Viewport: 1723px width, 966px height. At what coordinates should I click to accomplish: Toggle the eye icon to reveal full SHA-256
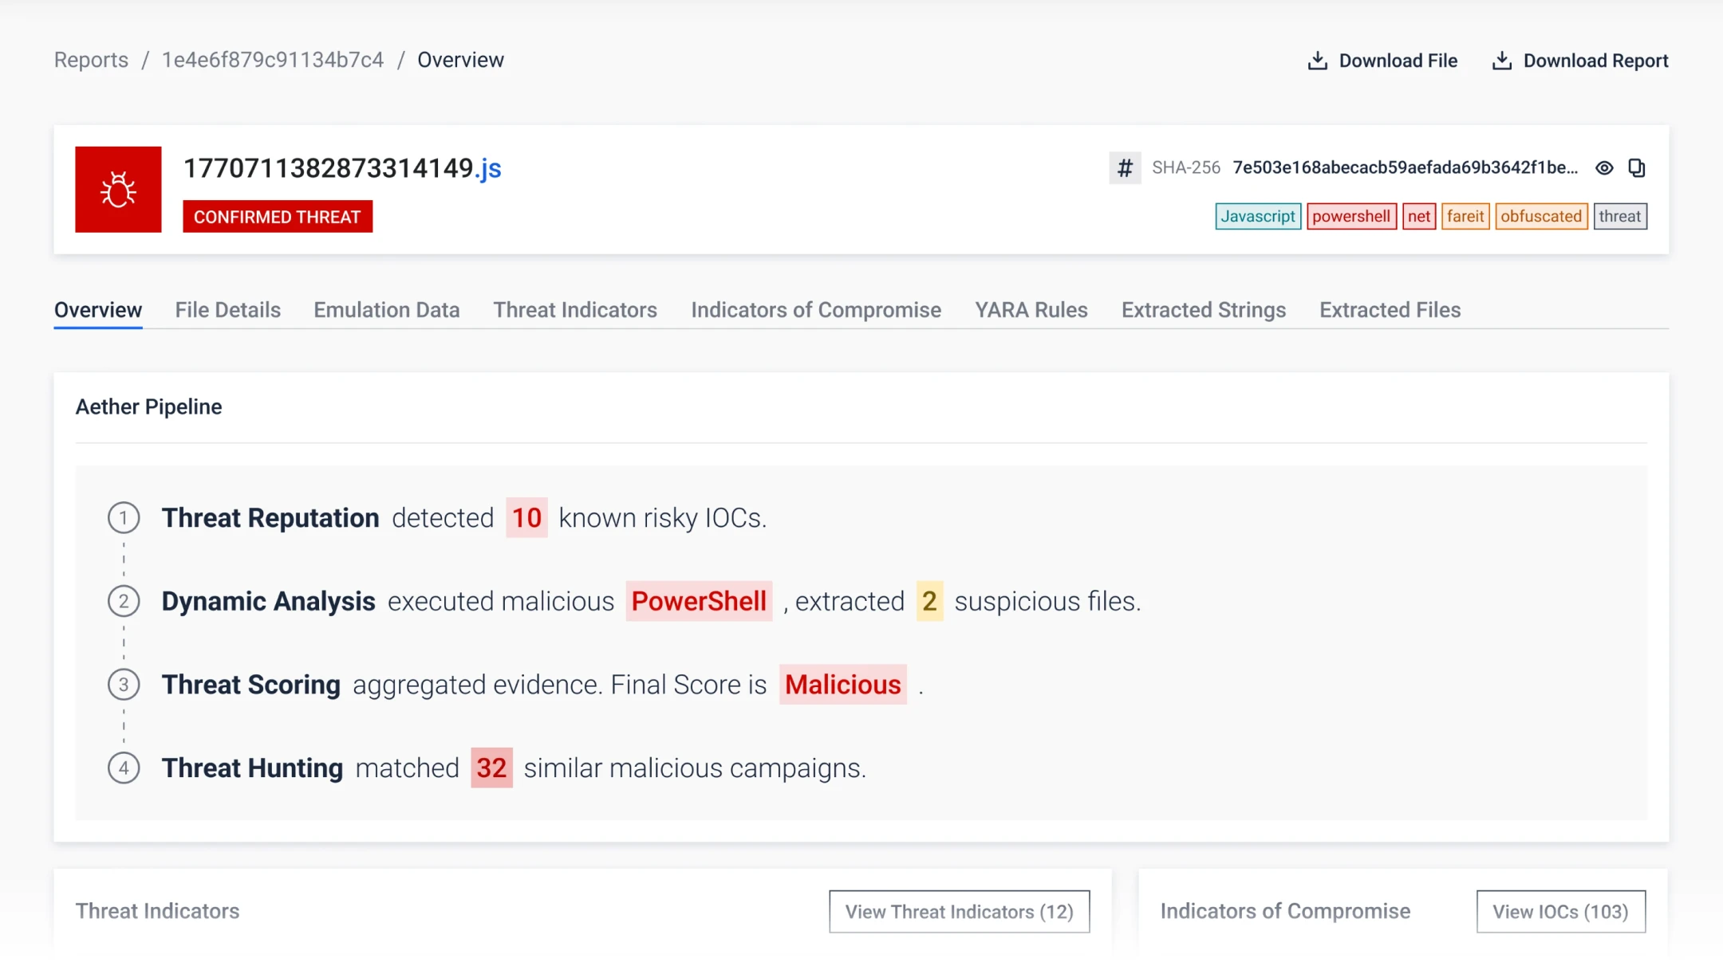[x=1604, y=168]
